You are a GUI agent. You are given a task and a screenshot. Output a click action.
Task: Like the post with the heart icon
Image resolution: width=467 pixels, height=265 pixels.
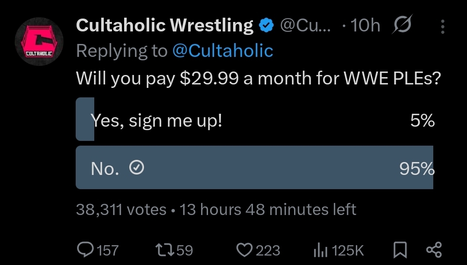click(x=245, y=249)
